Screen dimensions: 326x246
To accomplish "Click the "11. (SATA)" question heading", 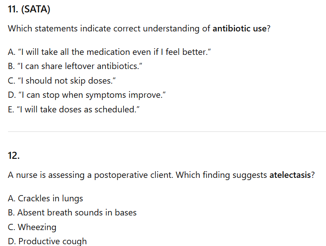I will coord(29,9).
